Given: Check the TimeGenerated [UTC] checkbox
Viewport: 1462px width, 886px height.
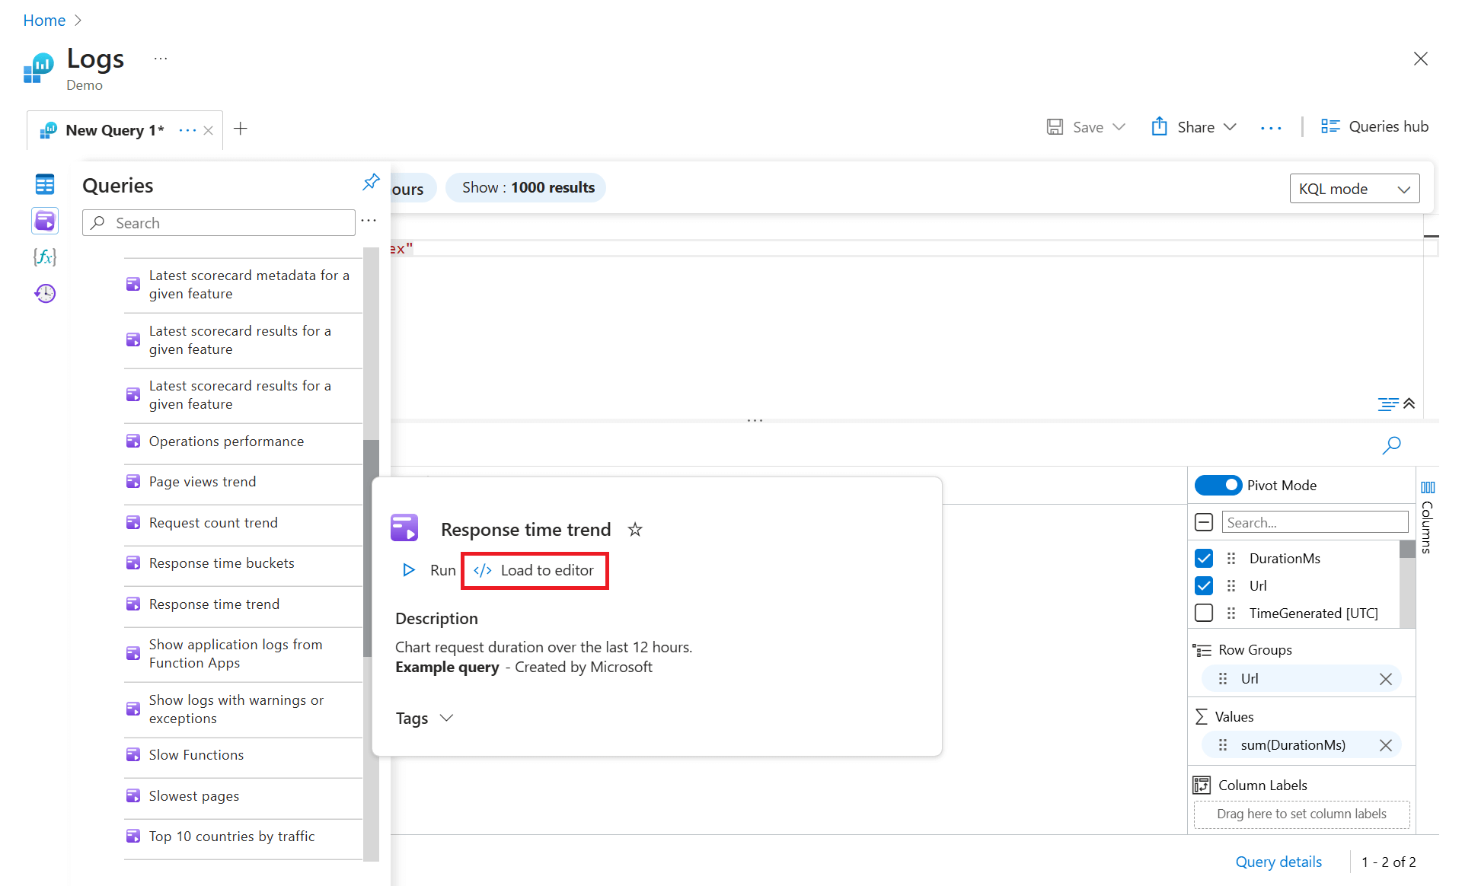Looking at the screenshot, I should tap(1204, 613).
